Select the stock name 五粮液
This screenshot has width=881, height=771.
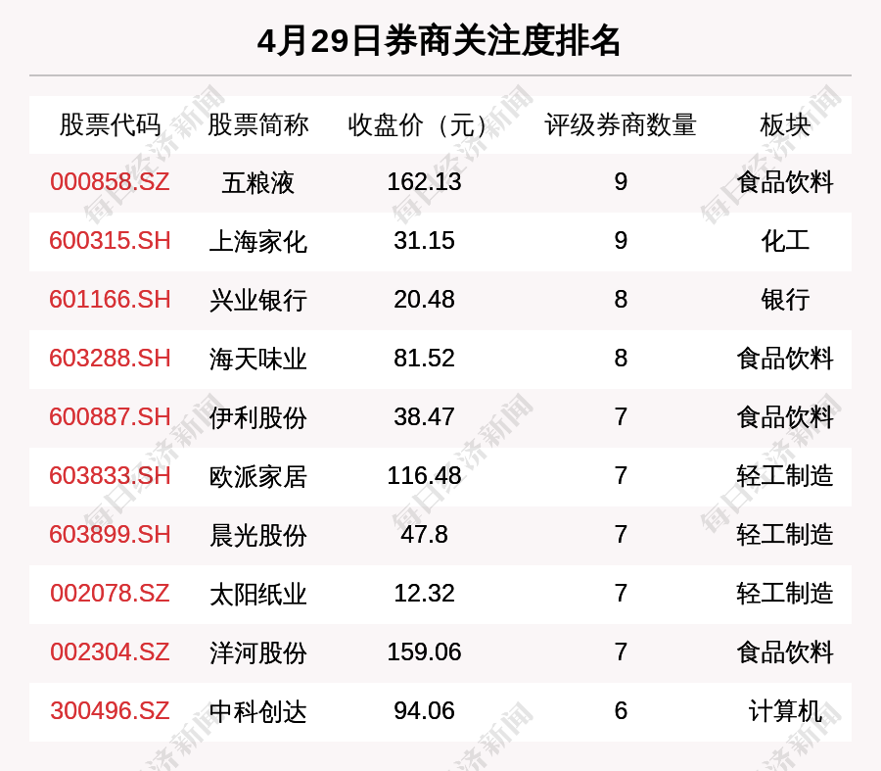click(x=257, y=183)
